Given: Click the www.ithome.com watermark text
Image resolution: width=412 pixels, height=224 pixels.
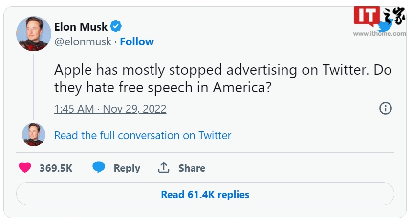Looking at the screenshot, I should point(379,34).
